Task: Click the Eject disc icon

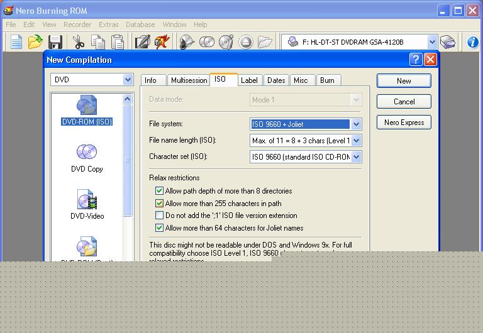Action: click(245, 42)
